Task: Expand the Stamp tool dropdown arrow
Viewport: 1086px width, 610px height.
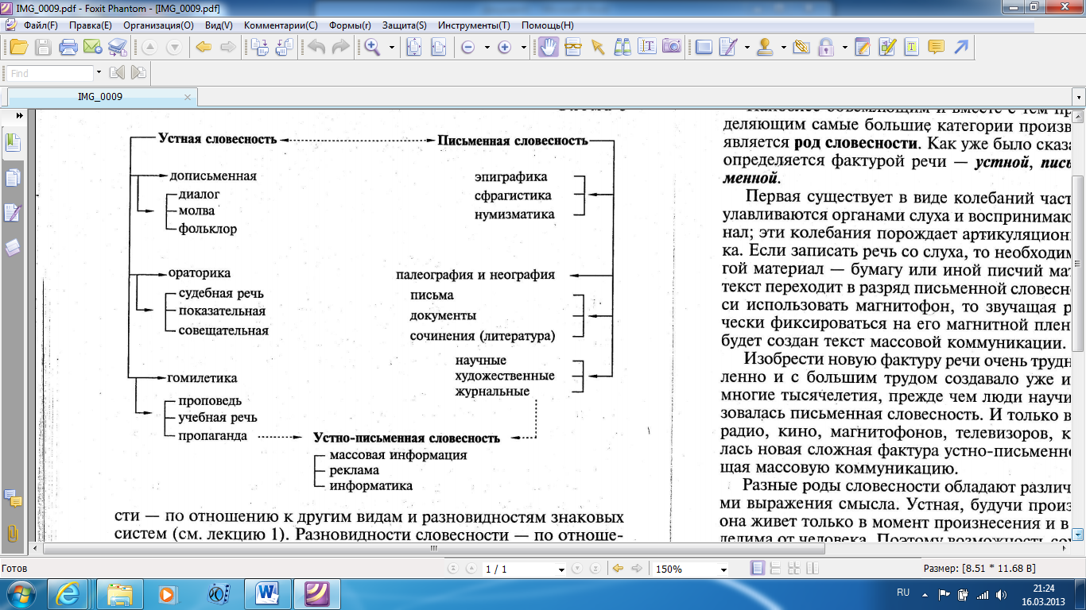Action: coord(784,48)
